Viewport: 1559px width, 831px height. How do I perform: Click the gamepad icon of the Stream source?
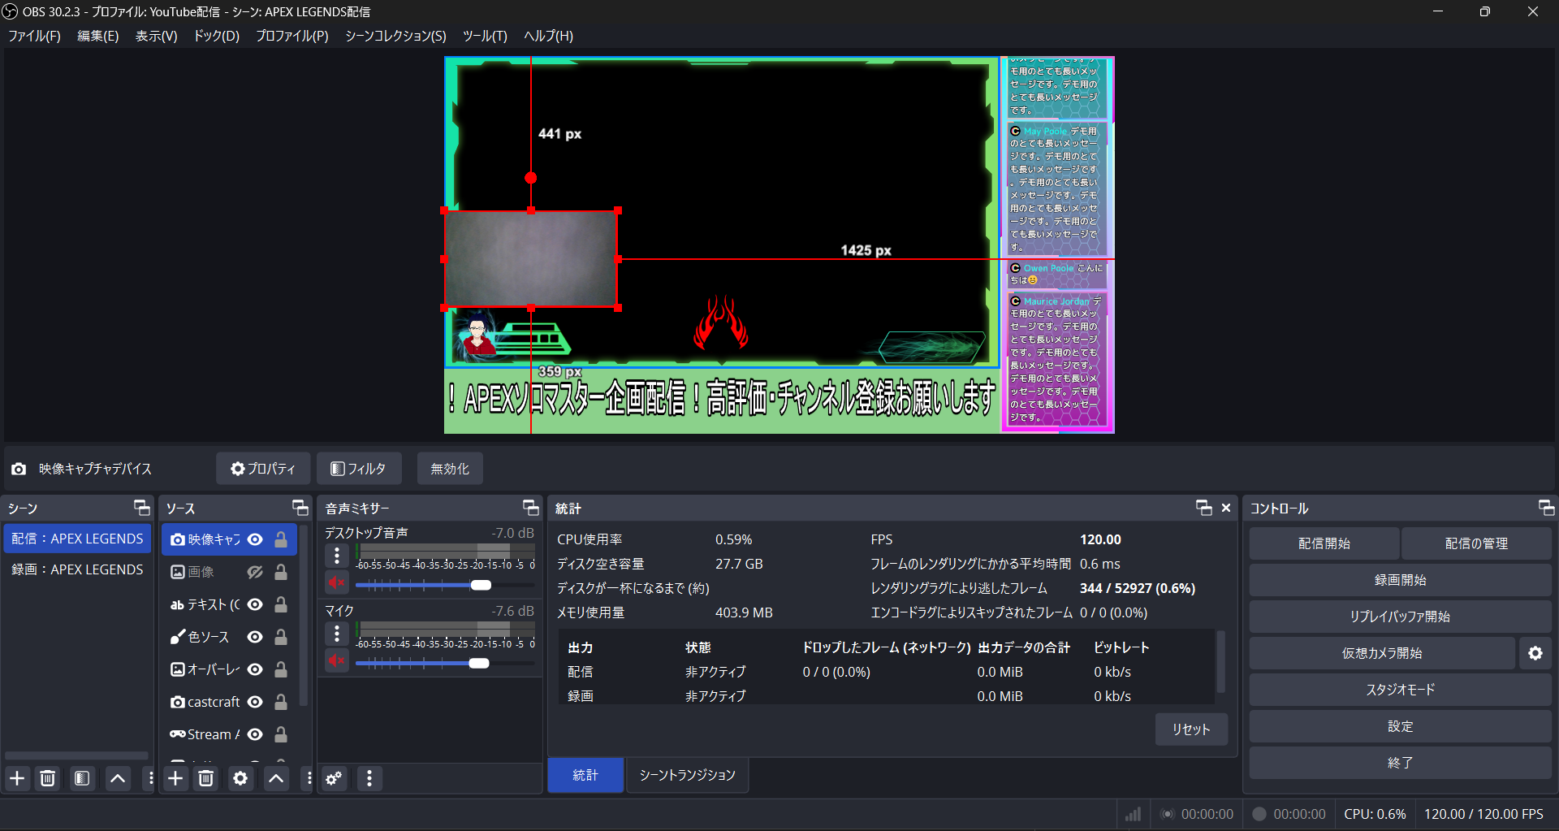178,734
